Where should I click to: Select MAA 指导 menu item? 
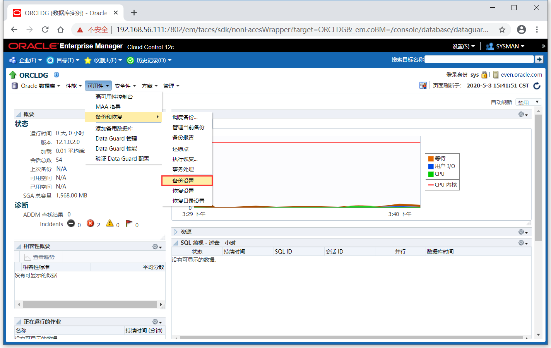[x=123, y=107]
